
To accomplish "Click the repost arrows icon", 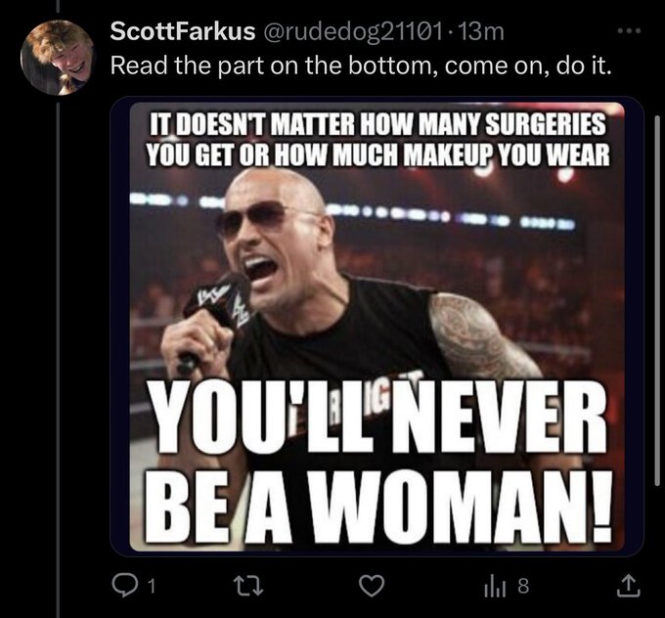I will [249, 586].
